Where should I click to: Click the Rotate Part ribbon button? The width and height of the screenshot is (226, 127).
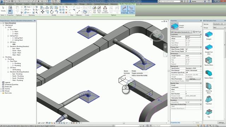click(99, 10)
